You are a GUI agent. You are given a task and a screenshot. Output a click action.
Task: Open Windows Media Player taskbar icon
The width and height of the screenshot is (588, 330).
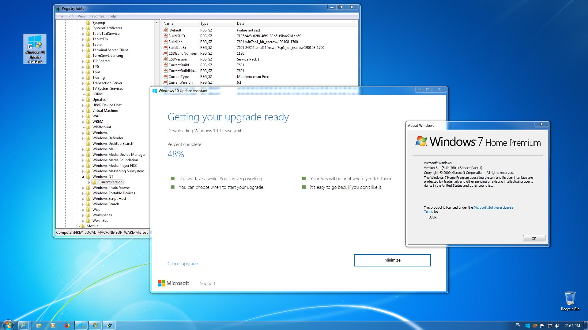click(53, 325)
